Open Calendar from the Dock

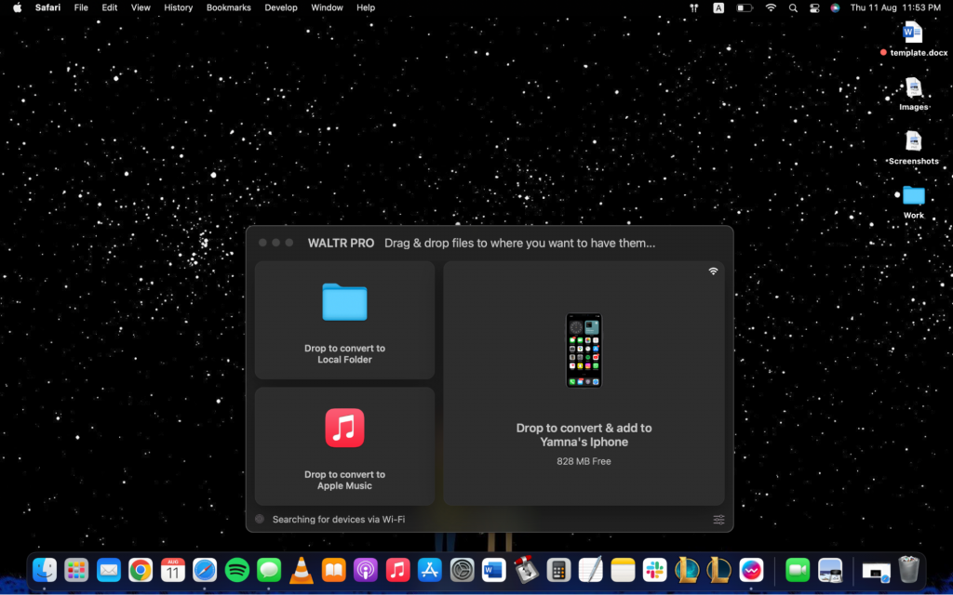pyautogui.click(x=172, y=570)
